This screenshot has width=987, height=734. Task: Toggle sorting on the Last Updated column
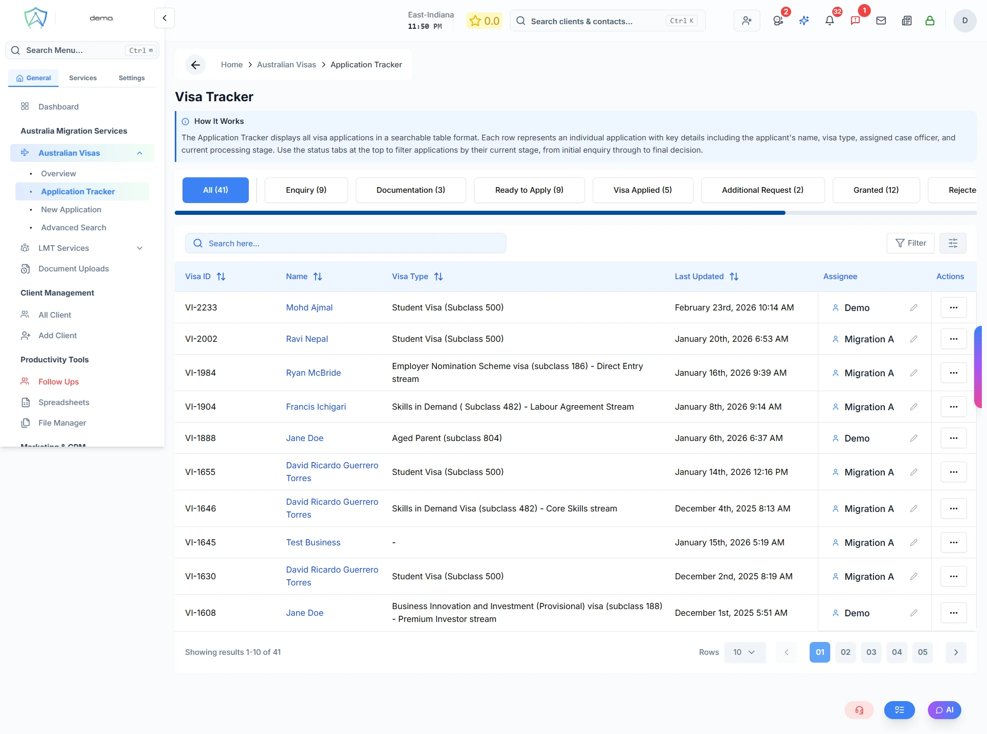pyautogui.click(x=734, y=277)
